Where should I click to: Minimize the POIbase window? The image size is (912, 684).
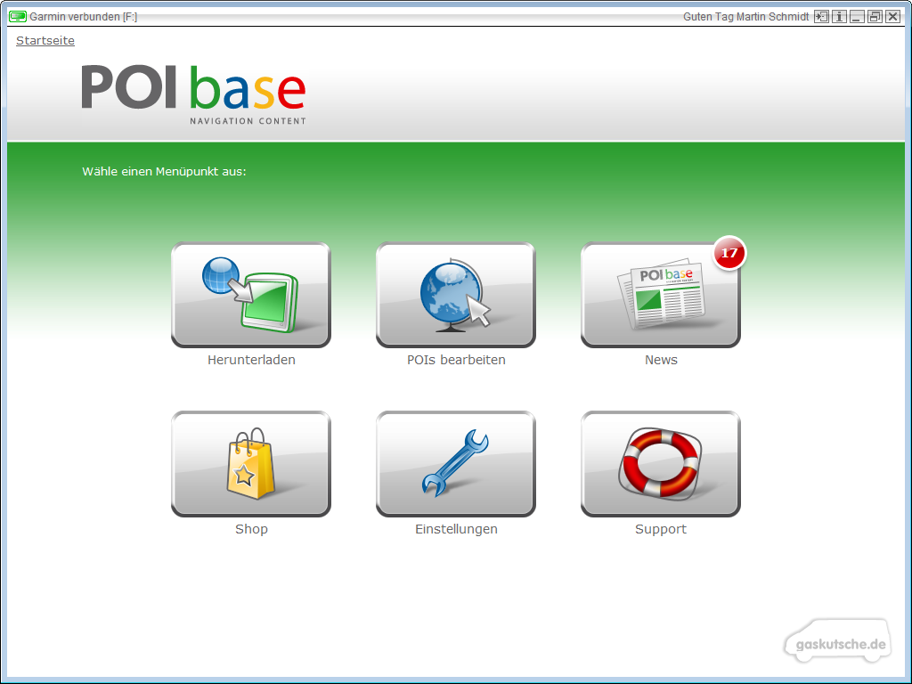click(x=857, y=16)
